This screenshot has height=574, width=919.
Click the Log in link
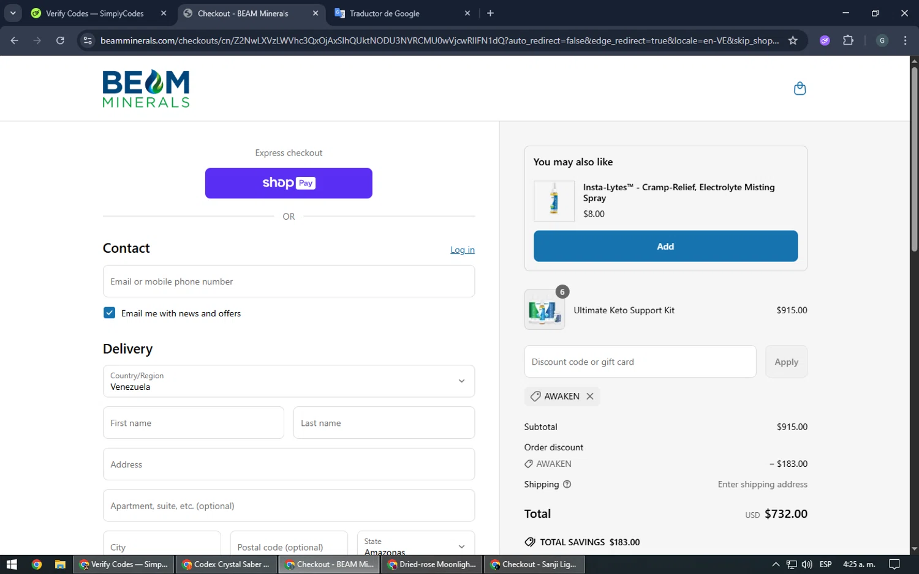(463, 250)
